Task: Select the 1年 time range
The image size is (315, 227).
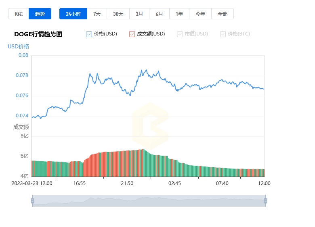Action: coord(179,14)
